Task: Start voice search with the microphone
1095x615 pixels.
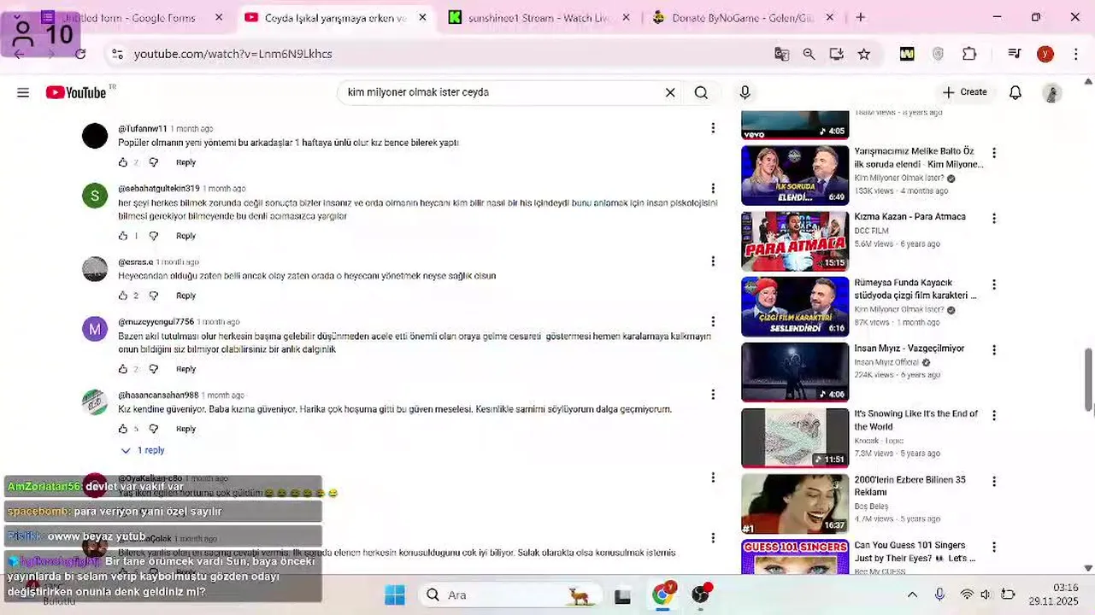Action: (745, 92)
